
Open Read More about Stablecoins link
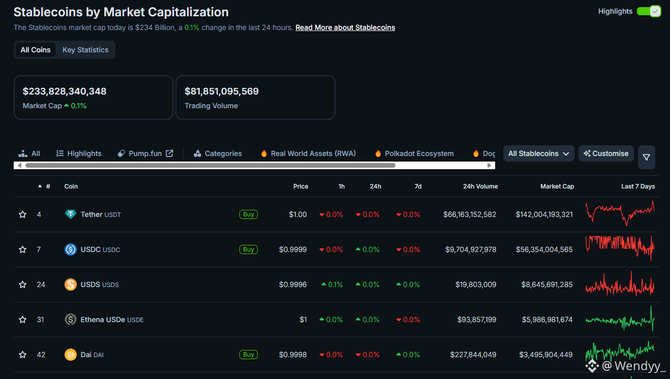pyautogui.click(x=345, y=27)
